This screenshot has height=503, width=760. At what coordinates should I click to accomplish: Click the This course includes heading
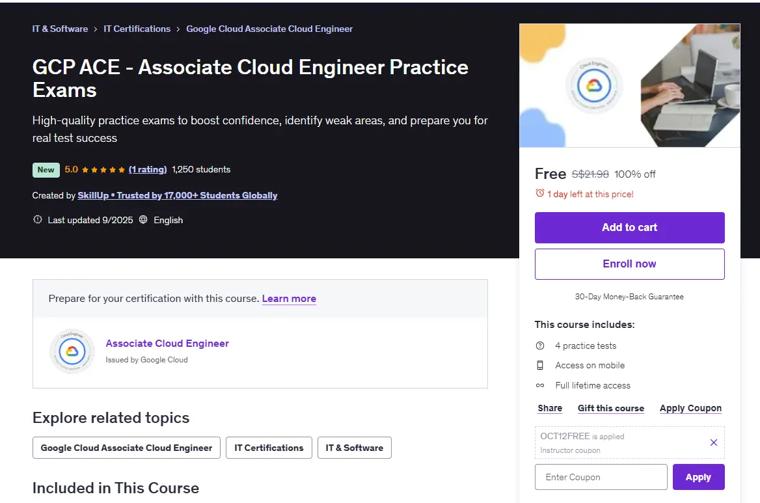[x=584, y=325]
